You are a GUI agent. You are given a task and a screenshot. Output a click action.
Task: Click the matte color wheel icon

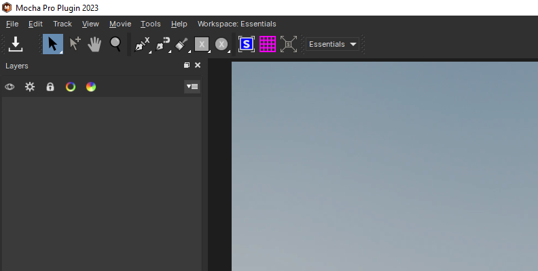[91, 87]
